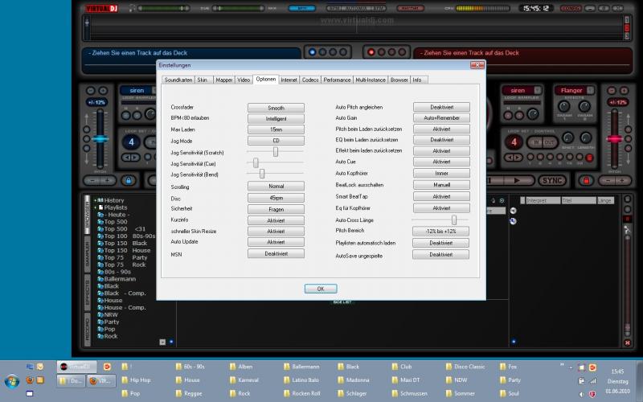The width and height of the screenshot is (643, 402).
Task: Change Disc 45rpm setting
Action: pos(276,198)
